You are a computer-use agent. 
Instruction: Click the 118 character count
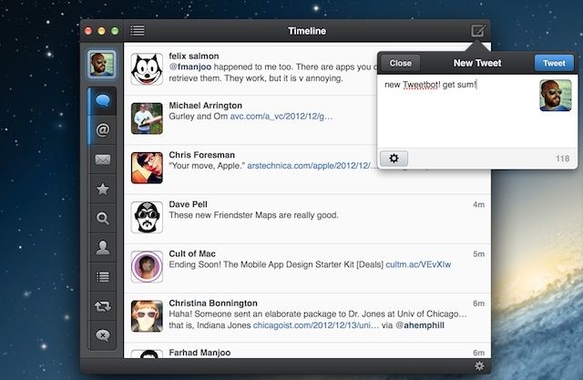[x=563, y=159]
